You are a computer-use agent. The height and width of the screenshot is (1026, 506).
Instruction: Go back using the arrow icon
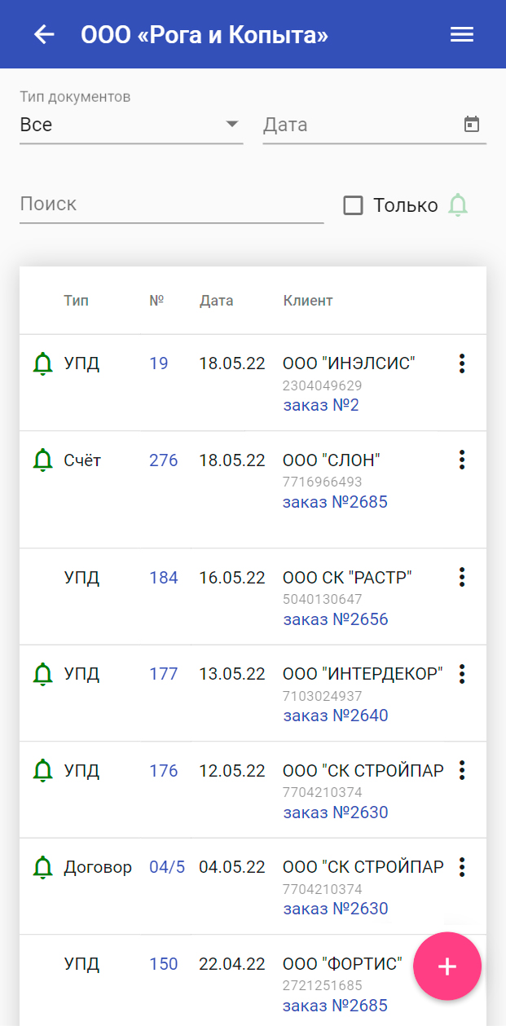tap(44, 34)
